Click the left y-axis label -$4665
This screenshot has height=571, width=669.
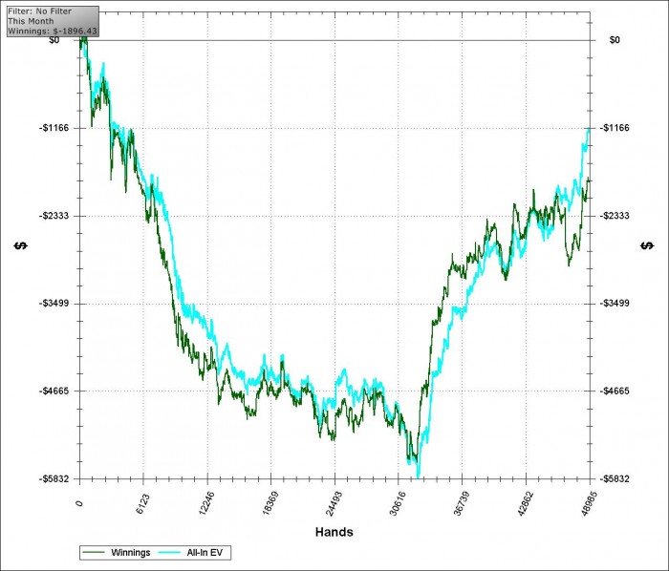pos(54,391)
